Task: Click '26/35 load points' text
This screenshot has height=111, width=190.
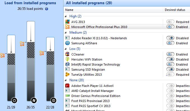Action: pos(30,9)
